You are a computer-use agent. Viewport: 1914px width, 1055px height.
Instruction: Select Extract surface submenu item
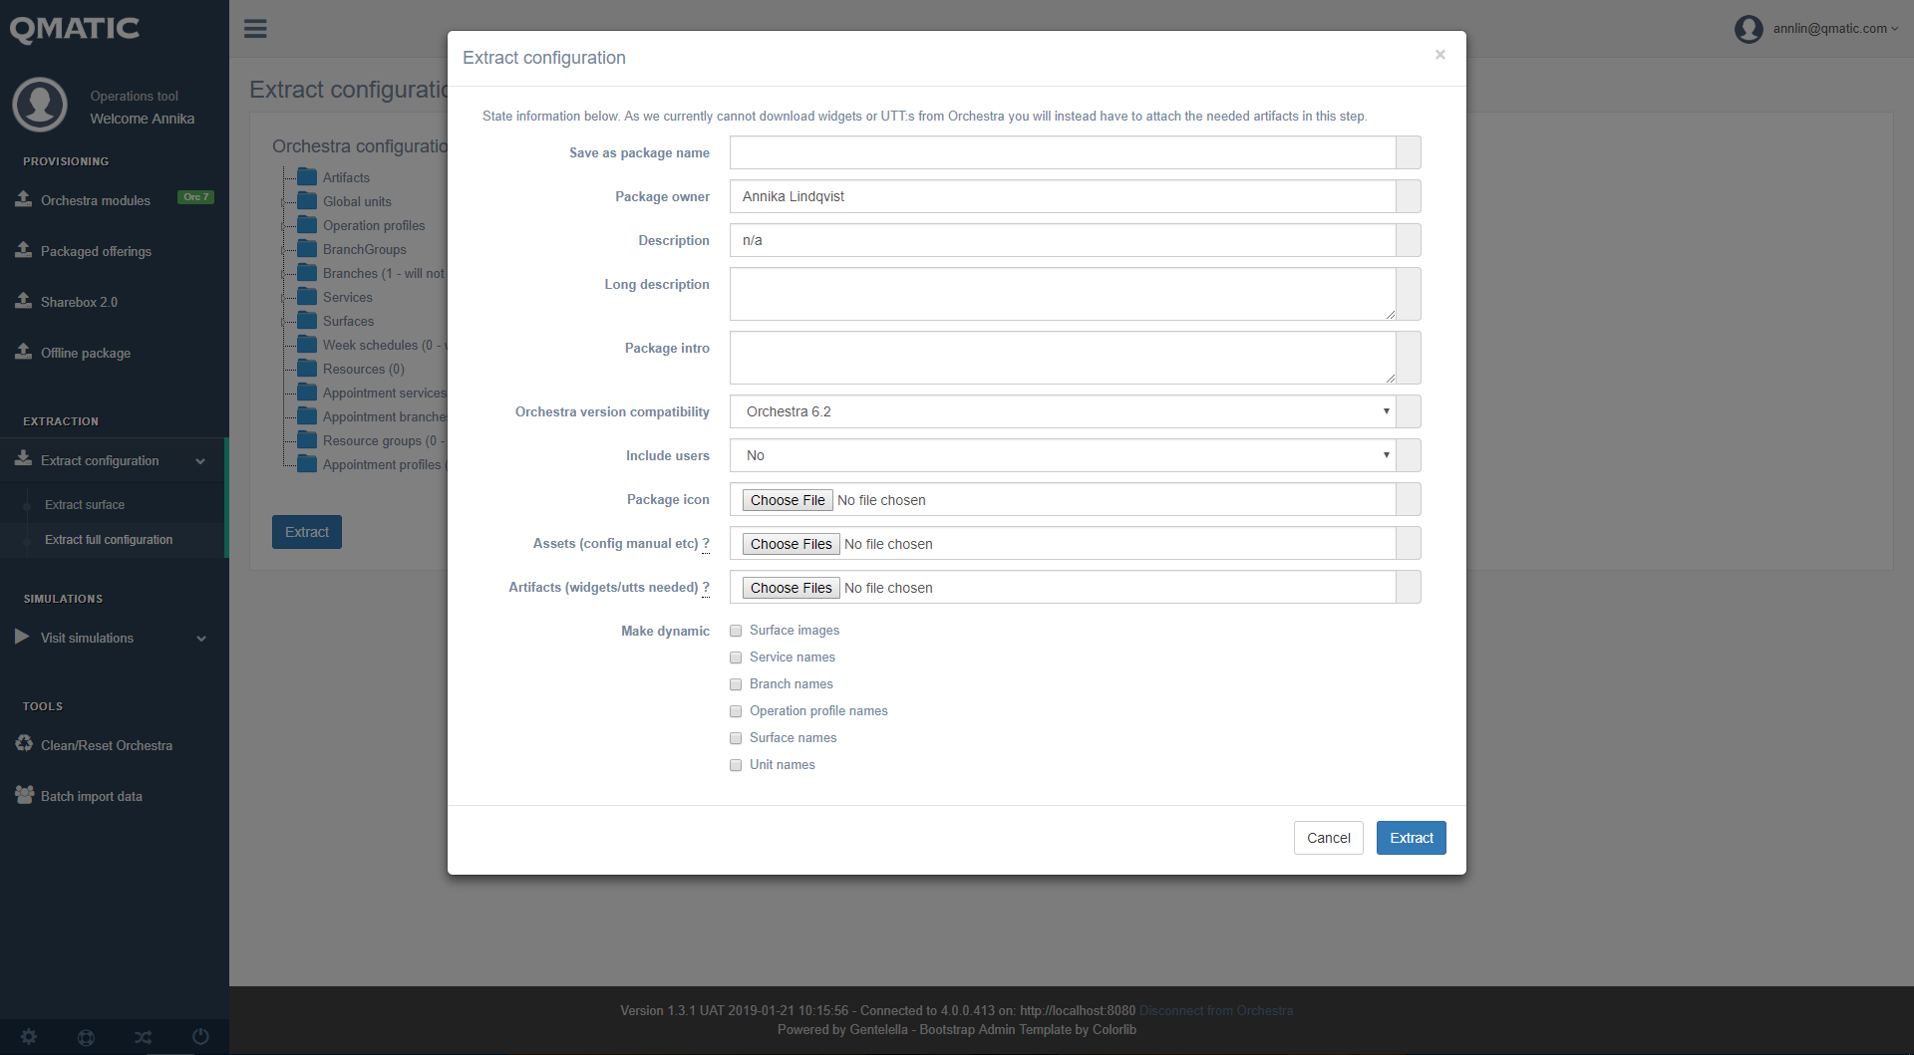click(85, 505)
